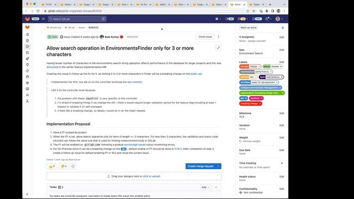Open Packages and registries sidebar icon
Image resolution: width=354 pixels, height=199 pixels.
point(27,77)
